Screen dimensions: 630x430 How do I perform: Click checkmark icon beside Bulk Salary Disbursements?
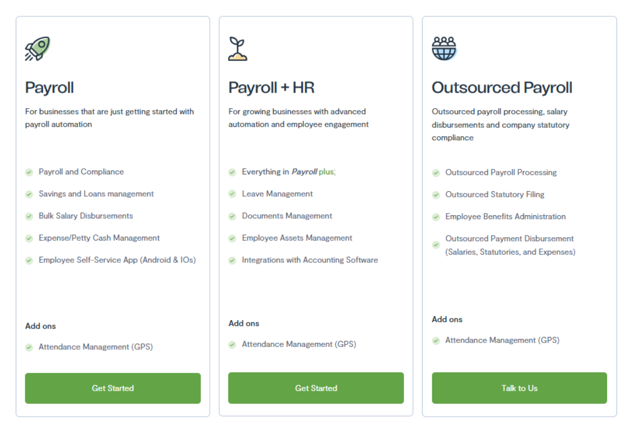pos(29,216)
